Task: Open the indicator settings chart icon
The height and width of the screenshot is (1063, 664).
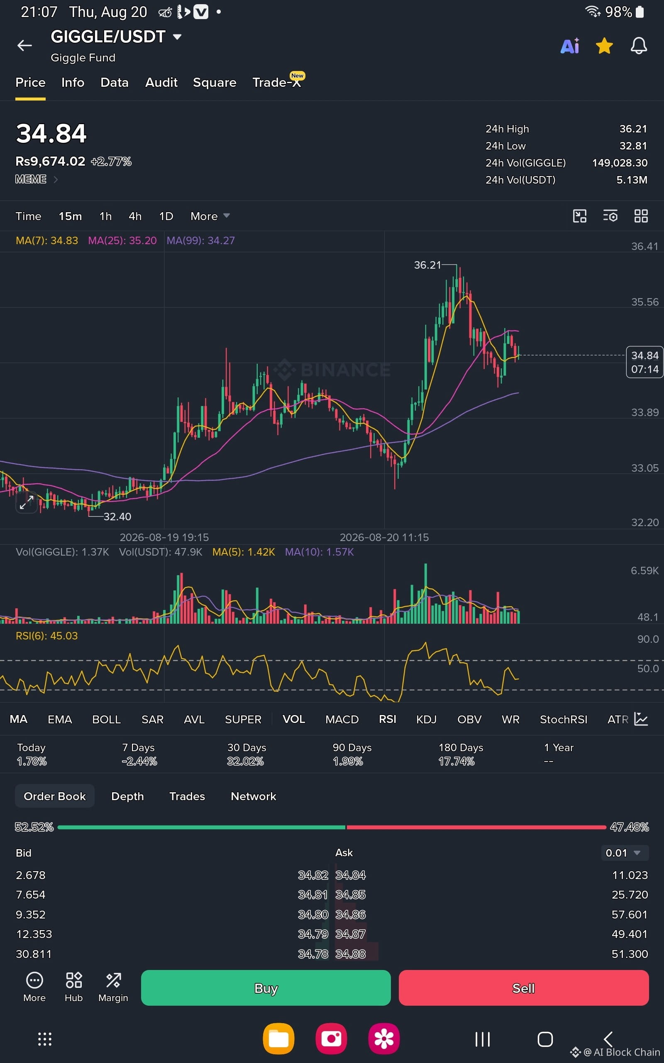Action: click(641, 719)
